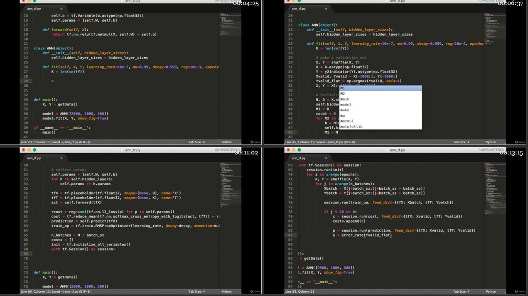Close ann_tf.py tab in Line 83 window
The image size is (528, 296).
point(326,158)
